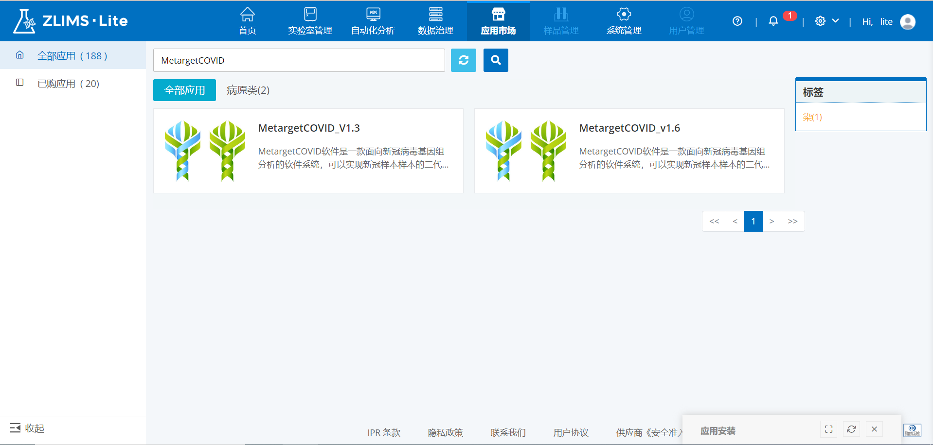Click the refresh search button
This screenshot has height=445, width=933.
pyautogui.click(x=464, y=60)
